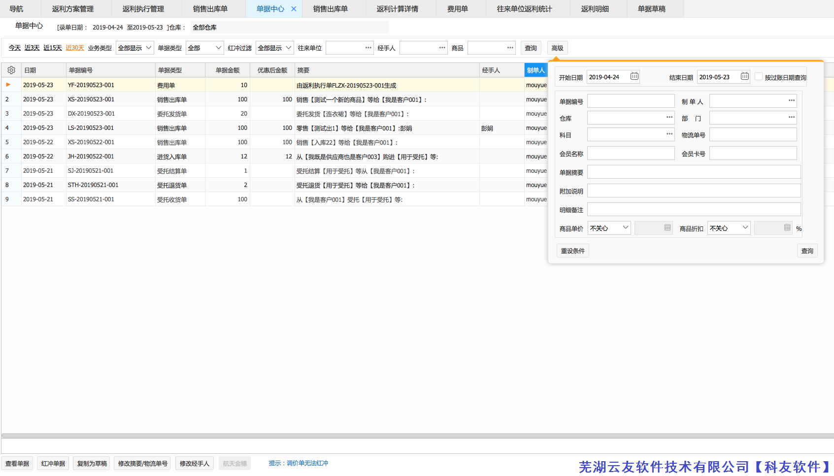Sort by 日期 column header
This screenshot has width=834, height=476.
44,70
